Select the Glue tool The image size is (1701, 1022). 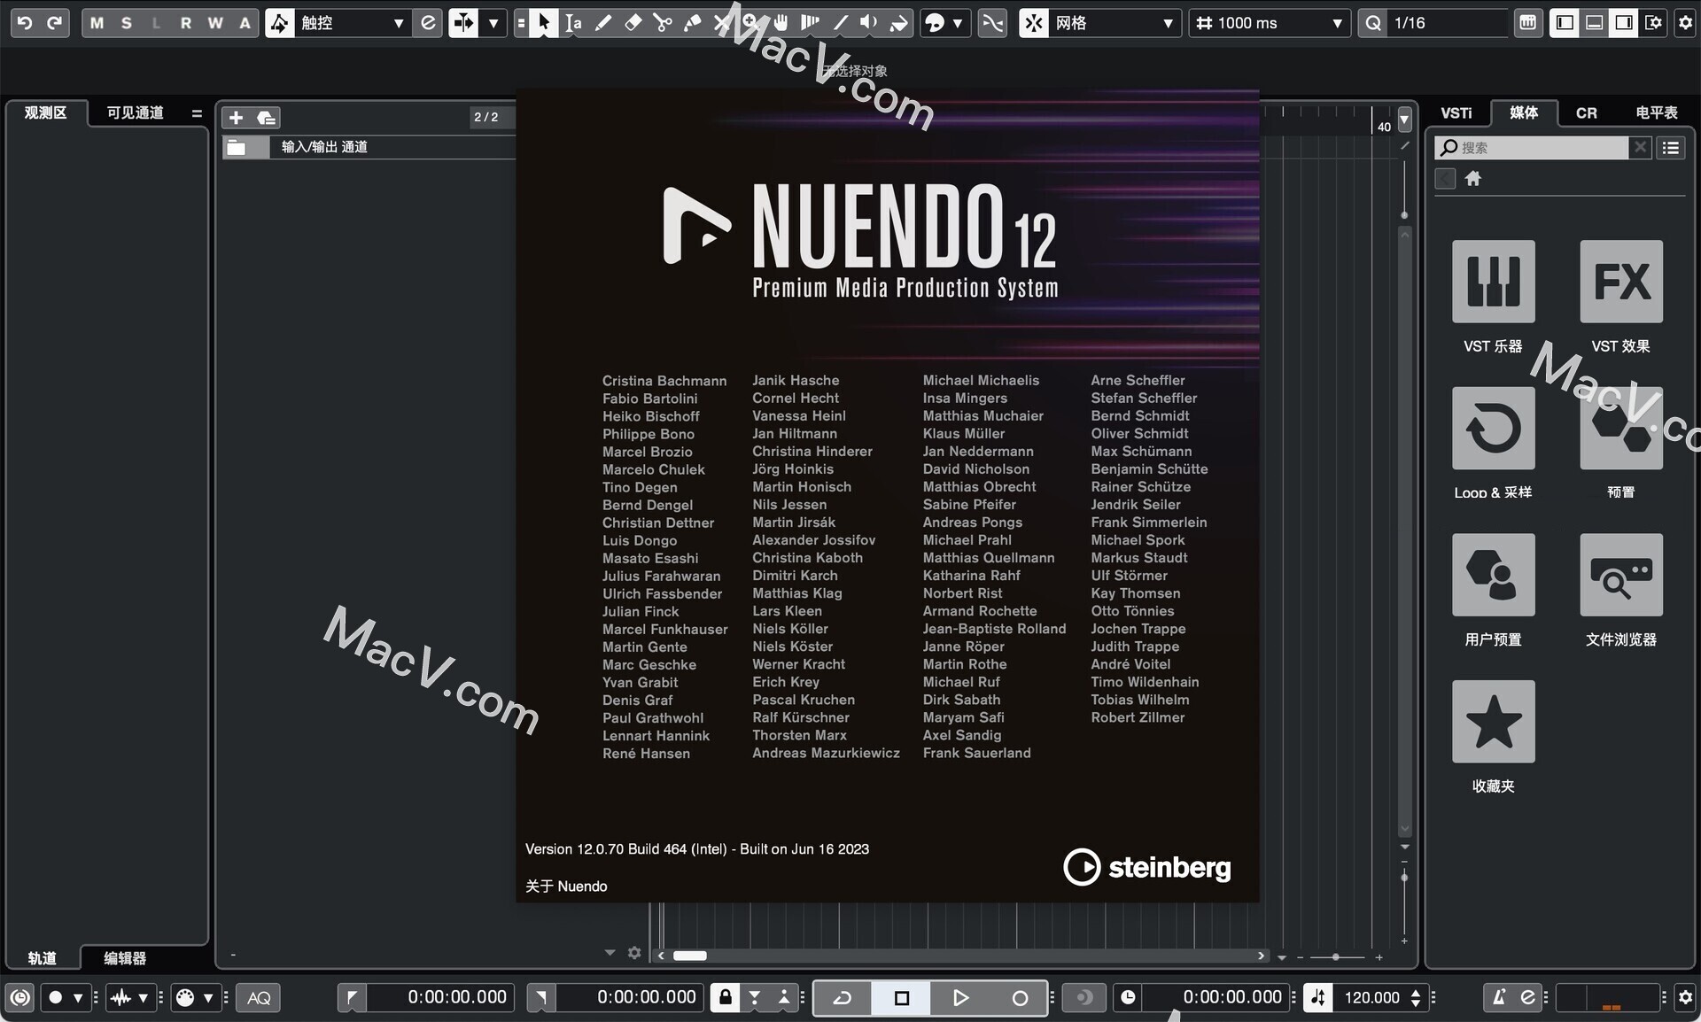[x=692, y=23]
